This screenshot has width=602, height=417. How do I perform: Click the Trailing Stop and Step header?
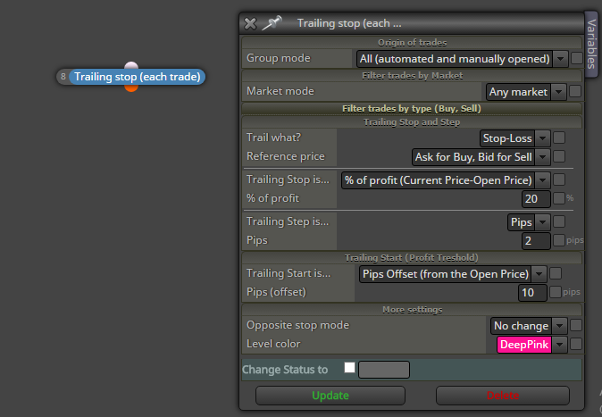412,122
